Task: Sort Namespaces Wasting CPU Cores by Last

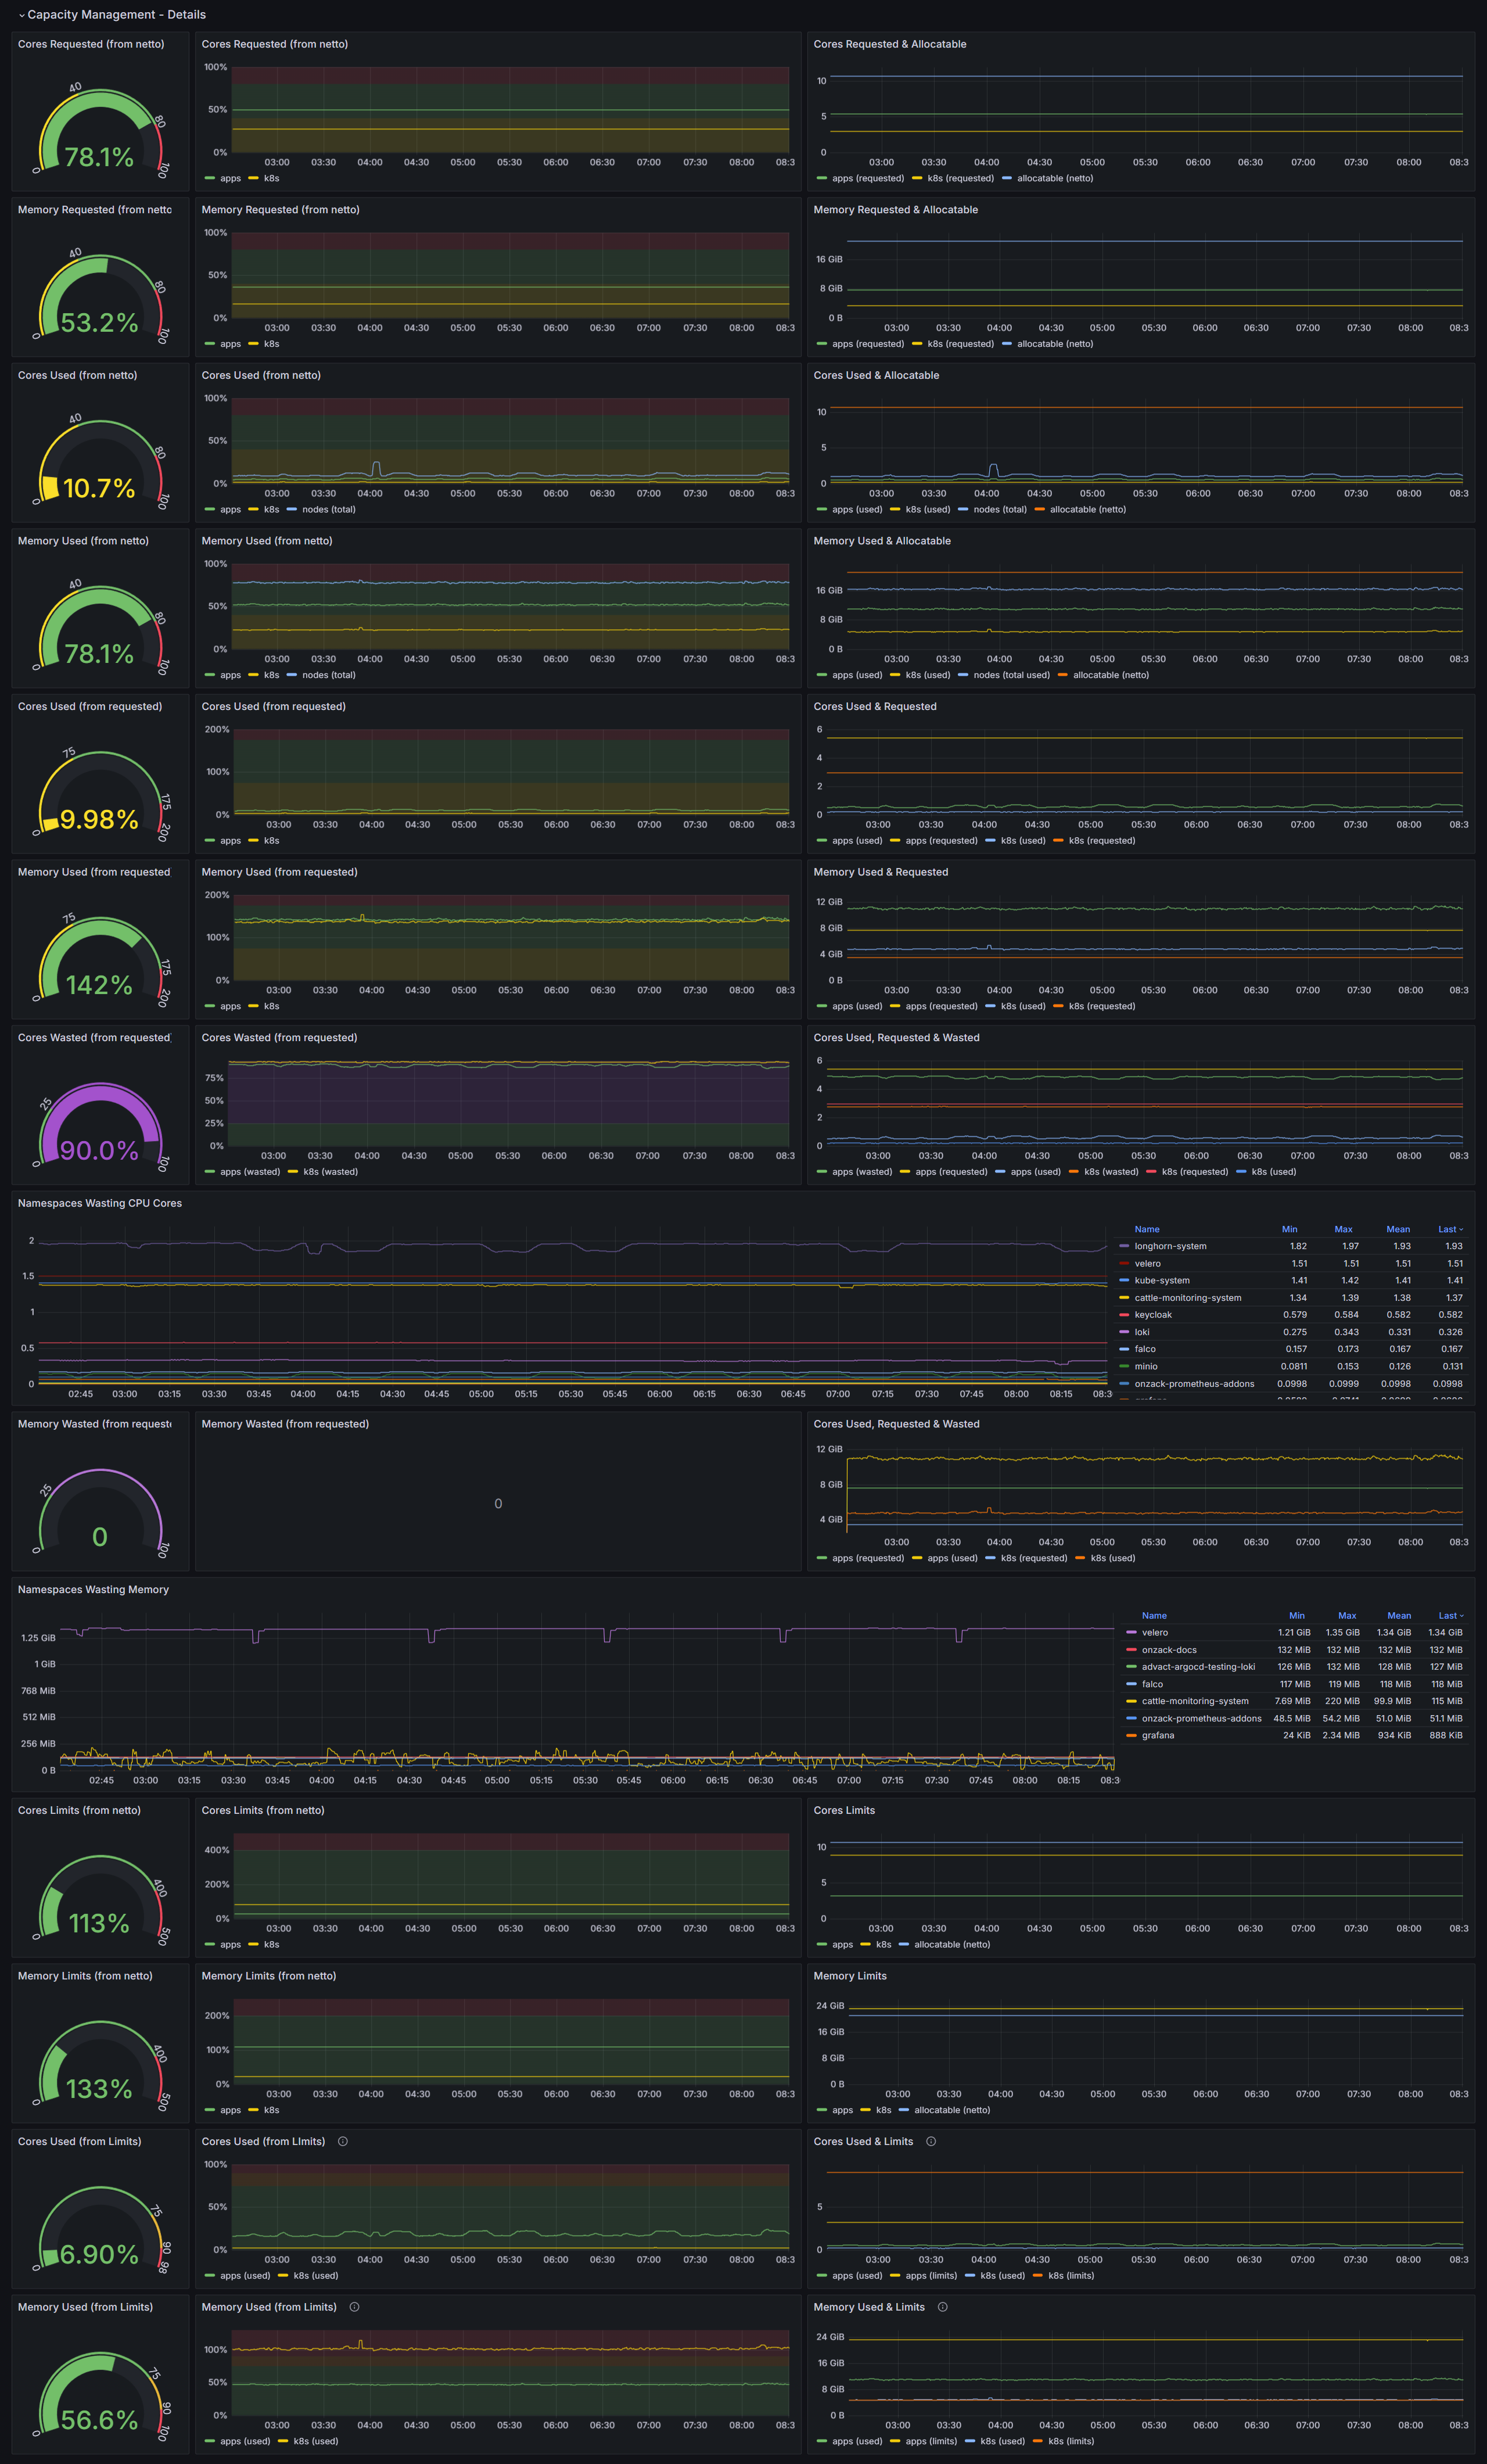Action: point(1448,1229)
